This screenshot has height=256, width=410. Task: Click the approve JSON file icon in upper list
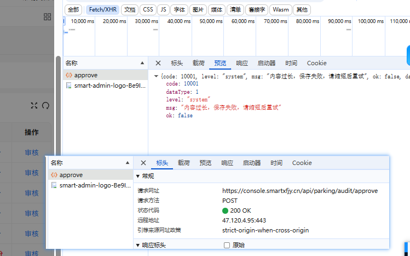click(x=69, y=75)
